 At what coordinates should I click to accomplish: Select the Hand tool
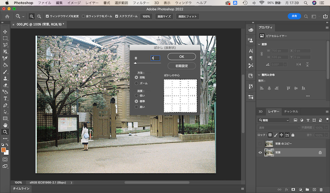click(5, 125)
